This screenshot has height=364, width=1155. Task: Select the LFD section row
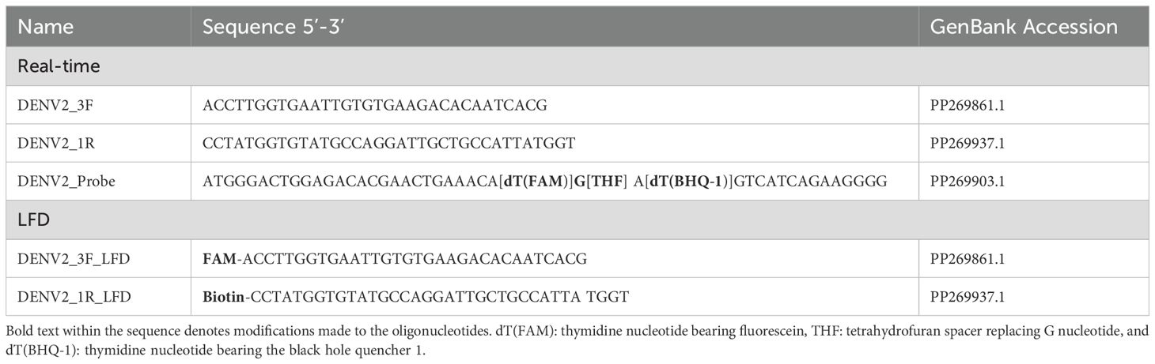pyautogui.click(x=577, y=220)
